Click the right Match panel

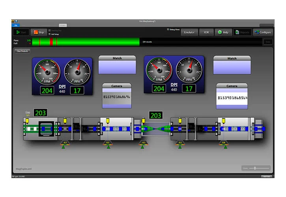click(x=232, y=65)
